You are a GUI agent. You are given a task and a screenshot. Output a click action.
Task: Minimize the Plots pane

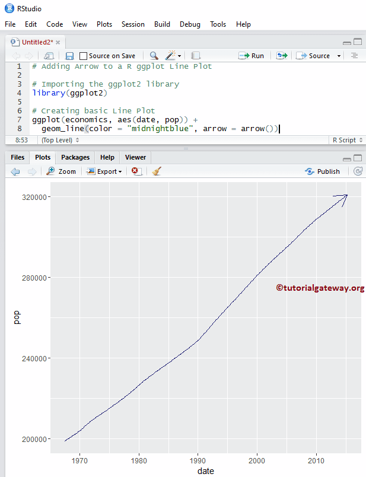[347, 159]
